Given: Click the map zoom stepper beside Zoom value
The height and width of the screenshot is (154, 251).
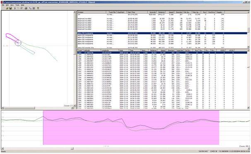Looking at the screenshot, I should click(x=75, y=106).
